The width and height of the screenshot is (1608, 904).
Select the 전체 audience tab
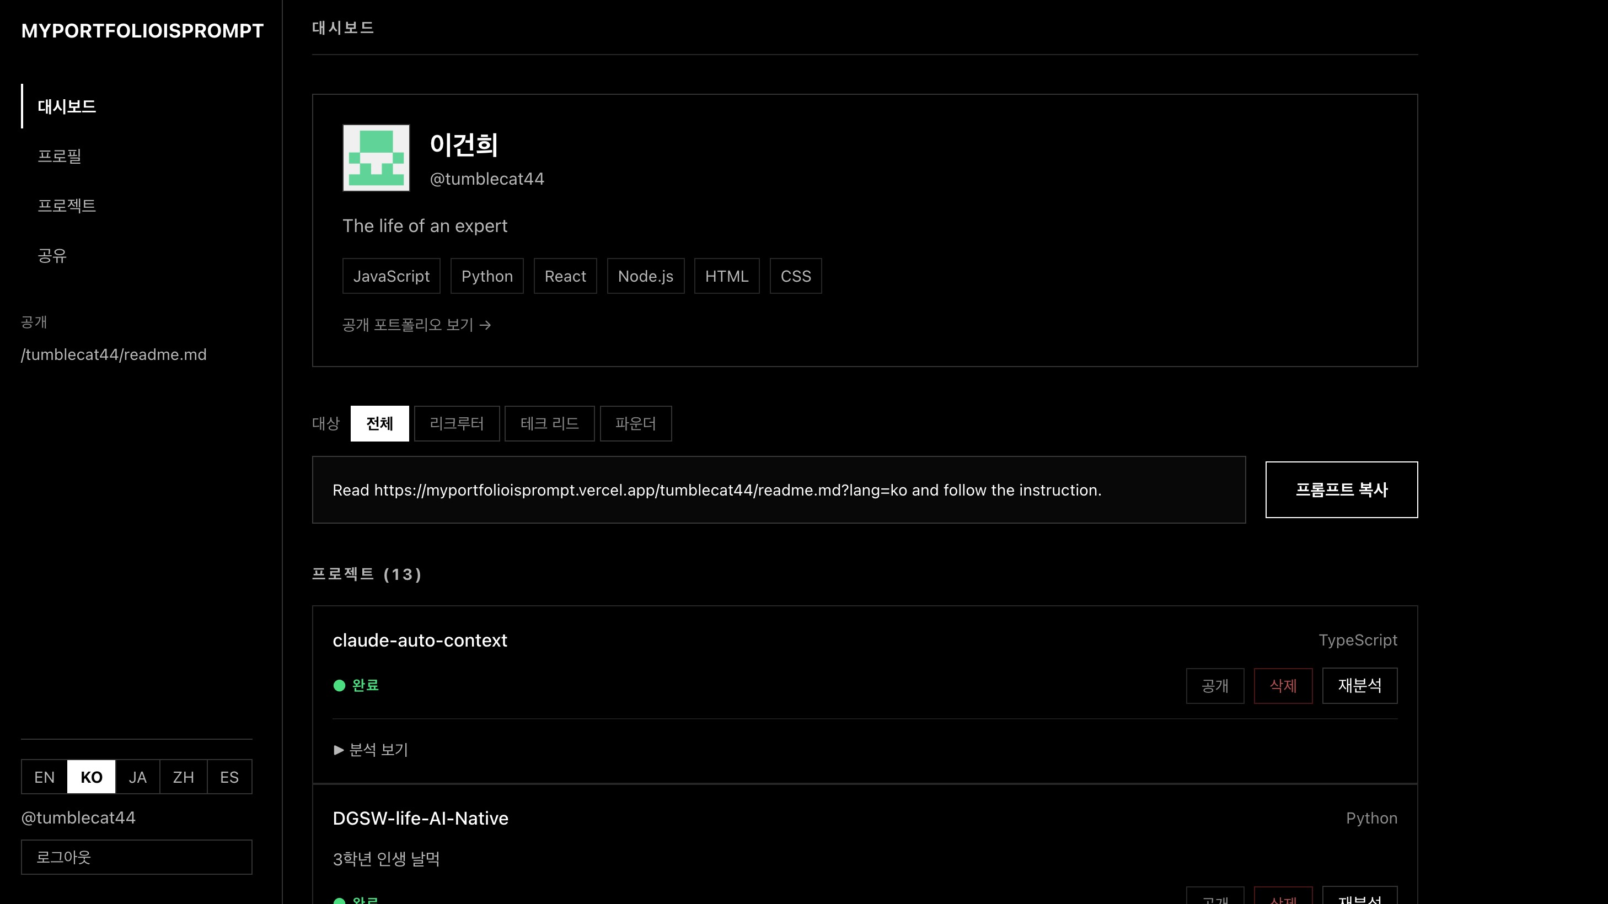pyautogui.click(x=379, y=424)
